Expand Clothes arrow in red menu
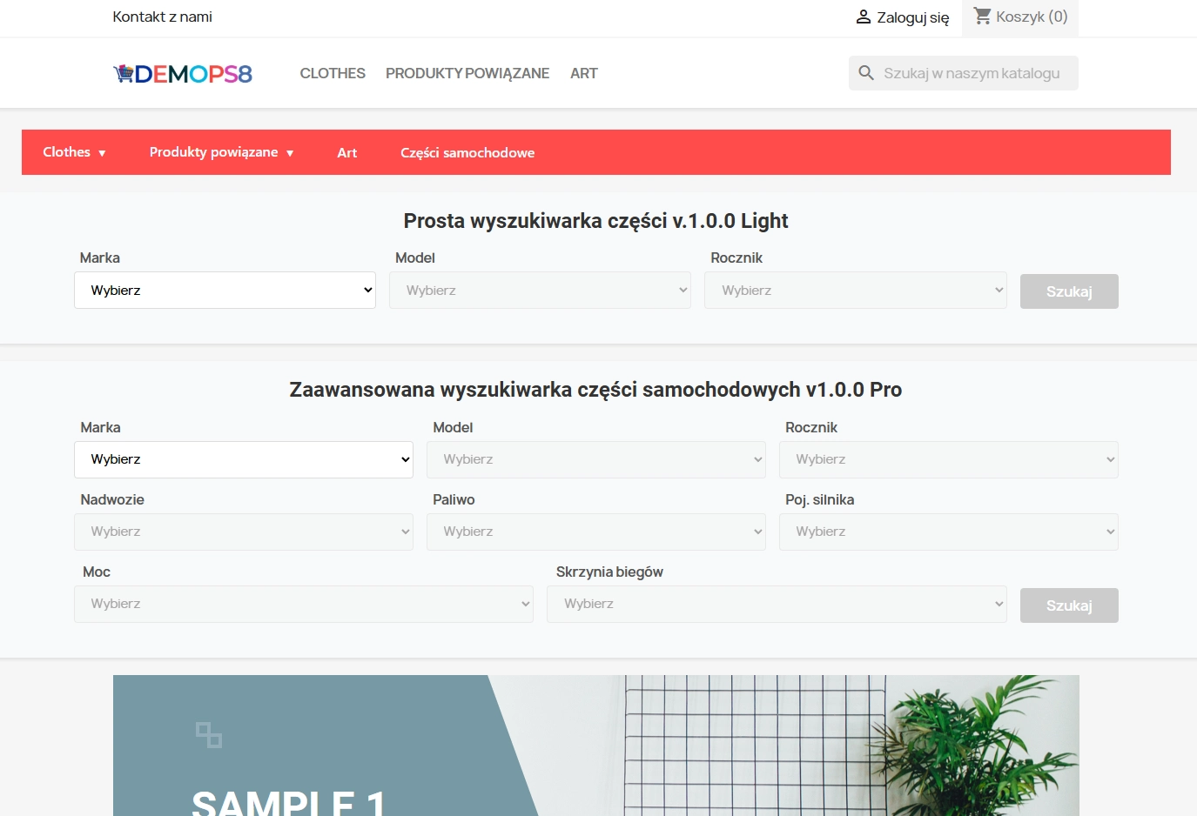1197x816 pixels. 102,153
